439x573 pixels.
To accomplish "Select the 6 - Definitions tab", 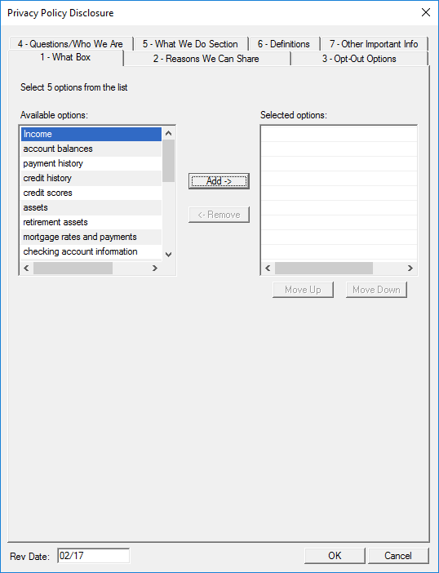I will coord(284,44).
